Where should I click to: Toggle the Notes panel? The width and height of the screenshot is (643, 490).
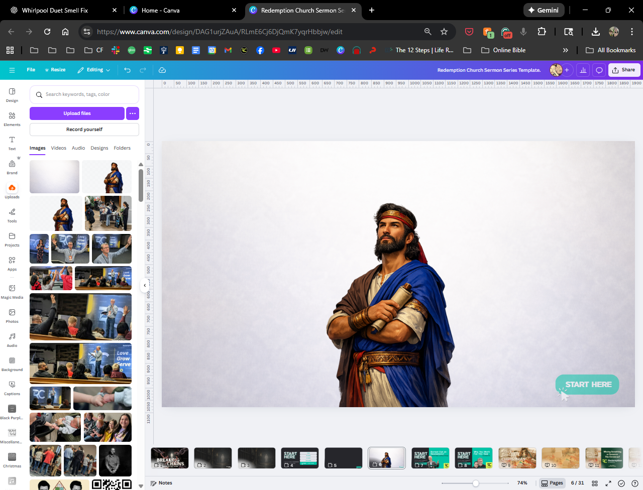click(x=161, y=483)
